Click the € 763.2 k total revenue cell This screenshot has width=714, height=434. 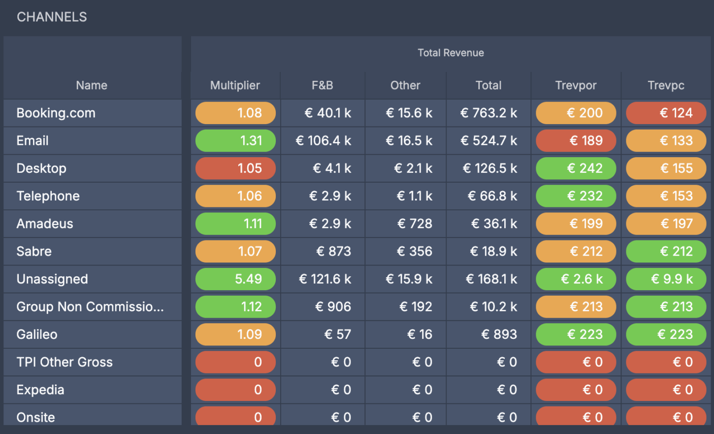point(488,113)
